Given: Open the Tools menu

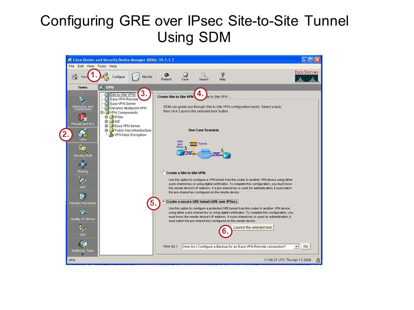Looking at the screenshot, I should [x=102, y=66].
